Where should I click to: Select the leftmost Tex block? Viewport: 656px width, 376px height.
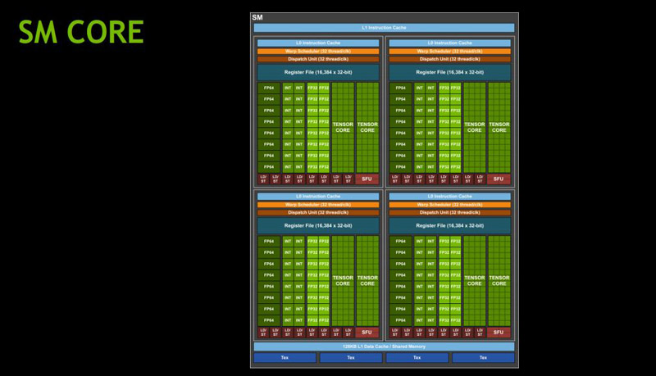point(285,358)
